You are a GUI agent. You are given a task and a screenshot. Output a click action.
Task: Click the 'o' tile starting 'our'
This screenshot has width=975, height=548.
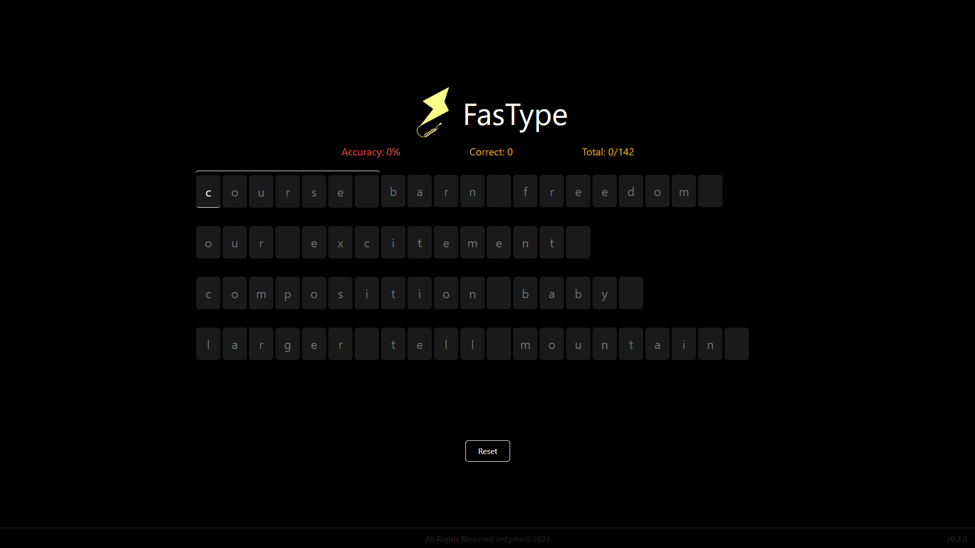tap(208, 242)
